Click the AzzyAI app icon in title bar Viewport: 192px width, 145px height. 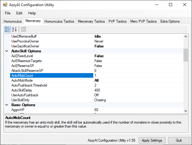point(5,5)
